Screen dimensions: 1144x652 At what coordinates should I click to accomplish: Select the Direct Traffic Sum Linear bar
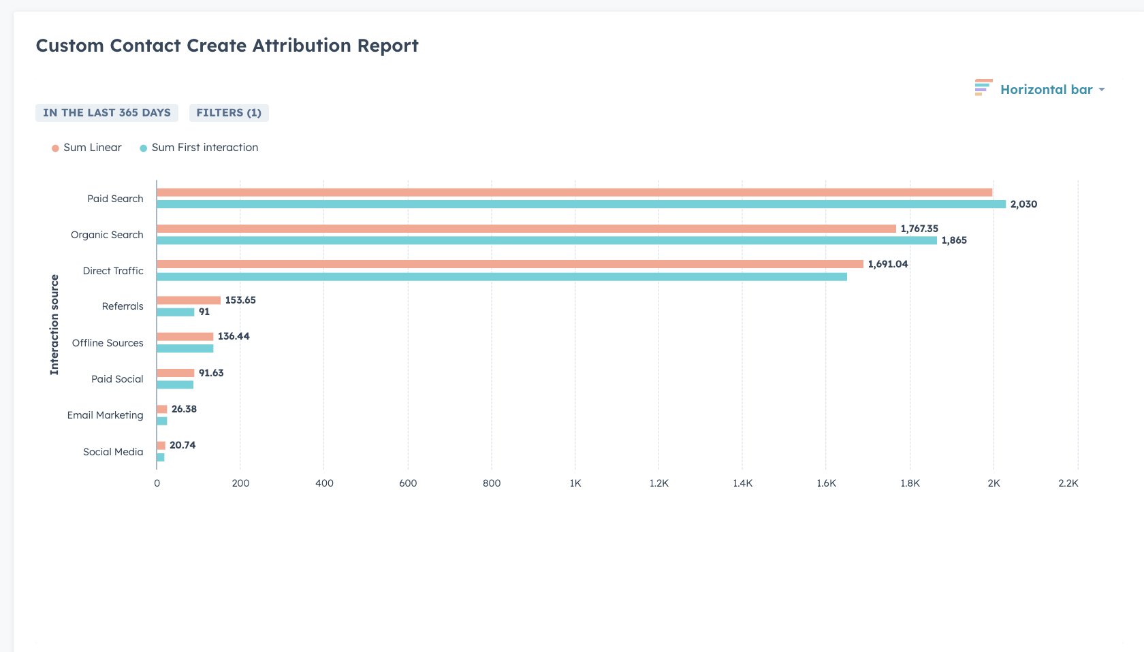(x=510, y=264)
